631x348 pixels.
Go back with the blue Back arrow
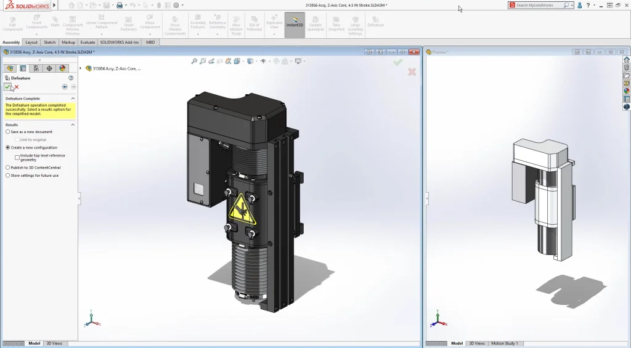65,87
